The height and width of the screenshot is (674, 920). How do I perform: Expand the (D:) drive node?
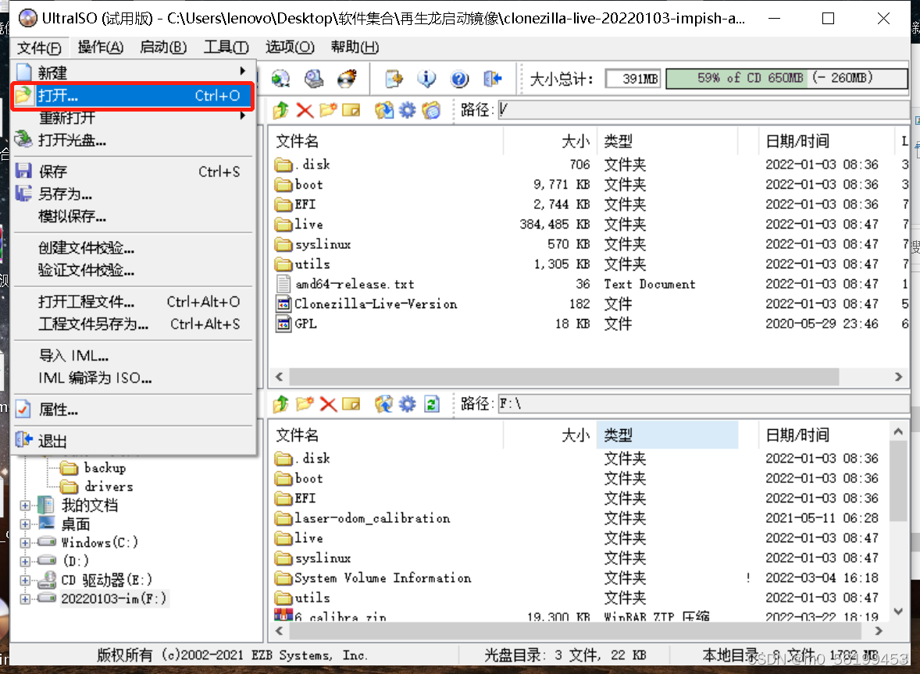coord(25,562)
